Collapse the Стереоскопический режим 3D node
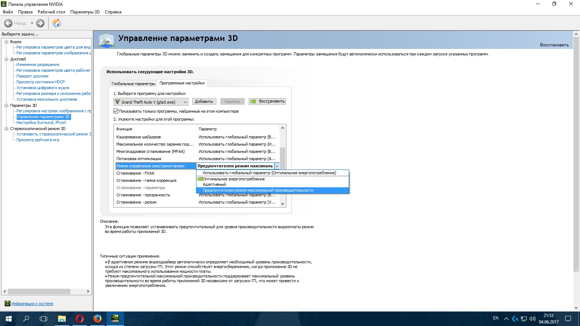Image resolution: width=580 pixels, height=326 pixels. pos(6,129)
